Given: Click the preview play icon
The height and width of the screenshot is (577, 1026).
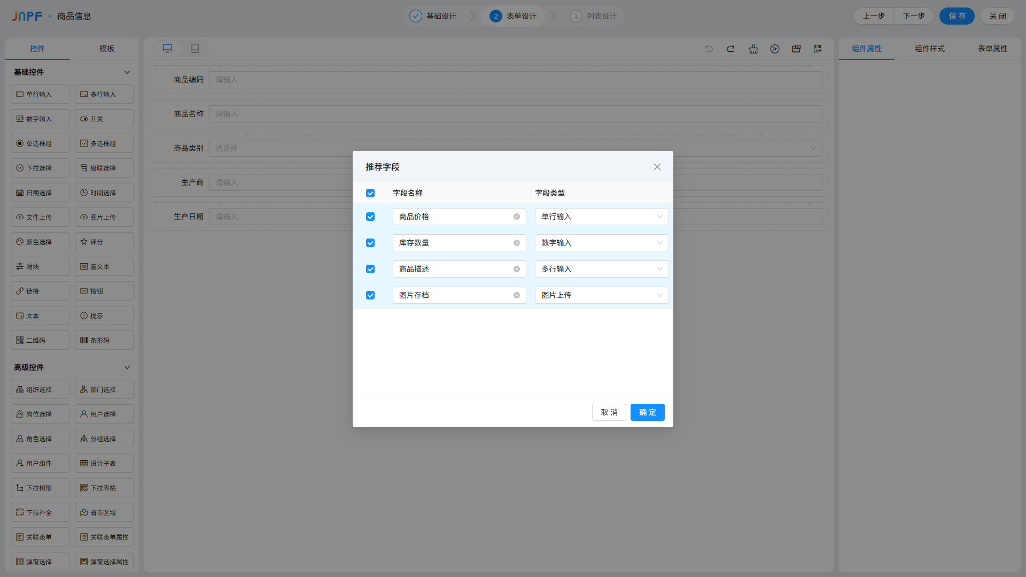Looking at the screenshot, I should pos(775,49).
